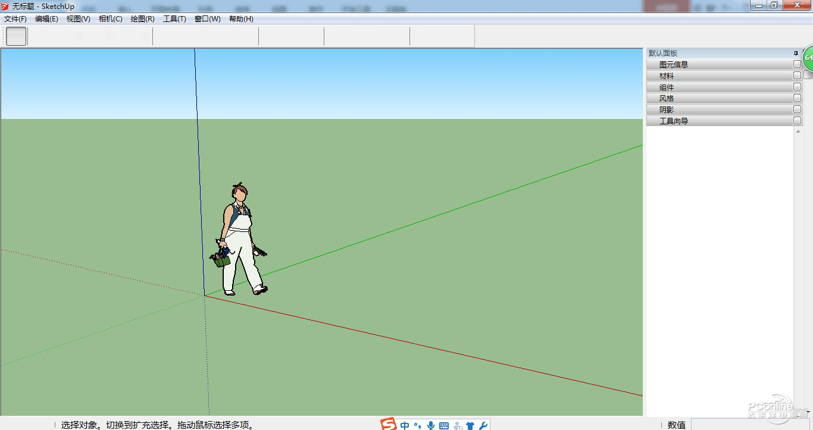Open the Sogou soft keyboard icon
The width and height of the screenshot is (813, 430).
(x=444, y=425)
